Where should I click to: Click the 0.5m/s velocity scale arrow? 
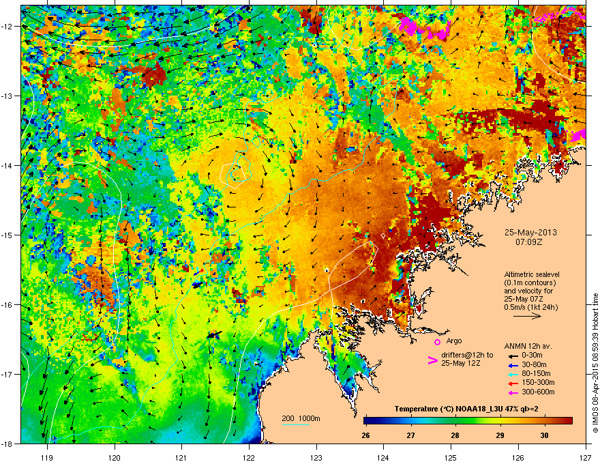pyautogui.click(x=527, y=316)
